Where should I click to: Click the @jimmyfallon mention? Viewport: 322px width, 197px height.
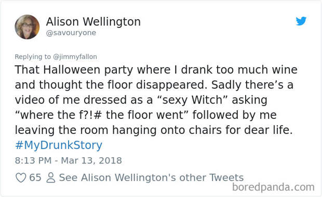pyautogui.click(x=75, y=56)
